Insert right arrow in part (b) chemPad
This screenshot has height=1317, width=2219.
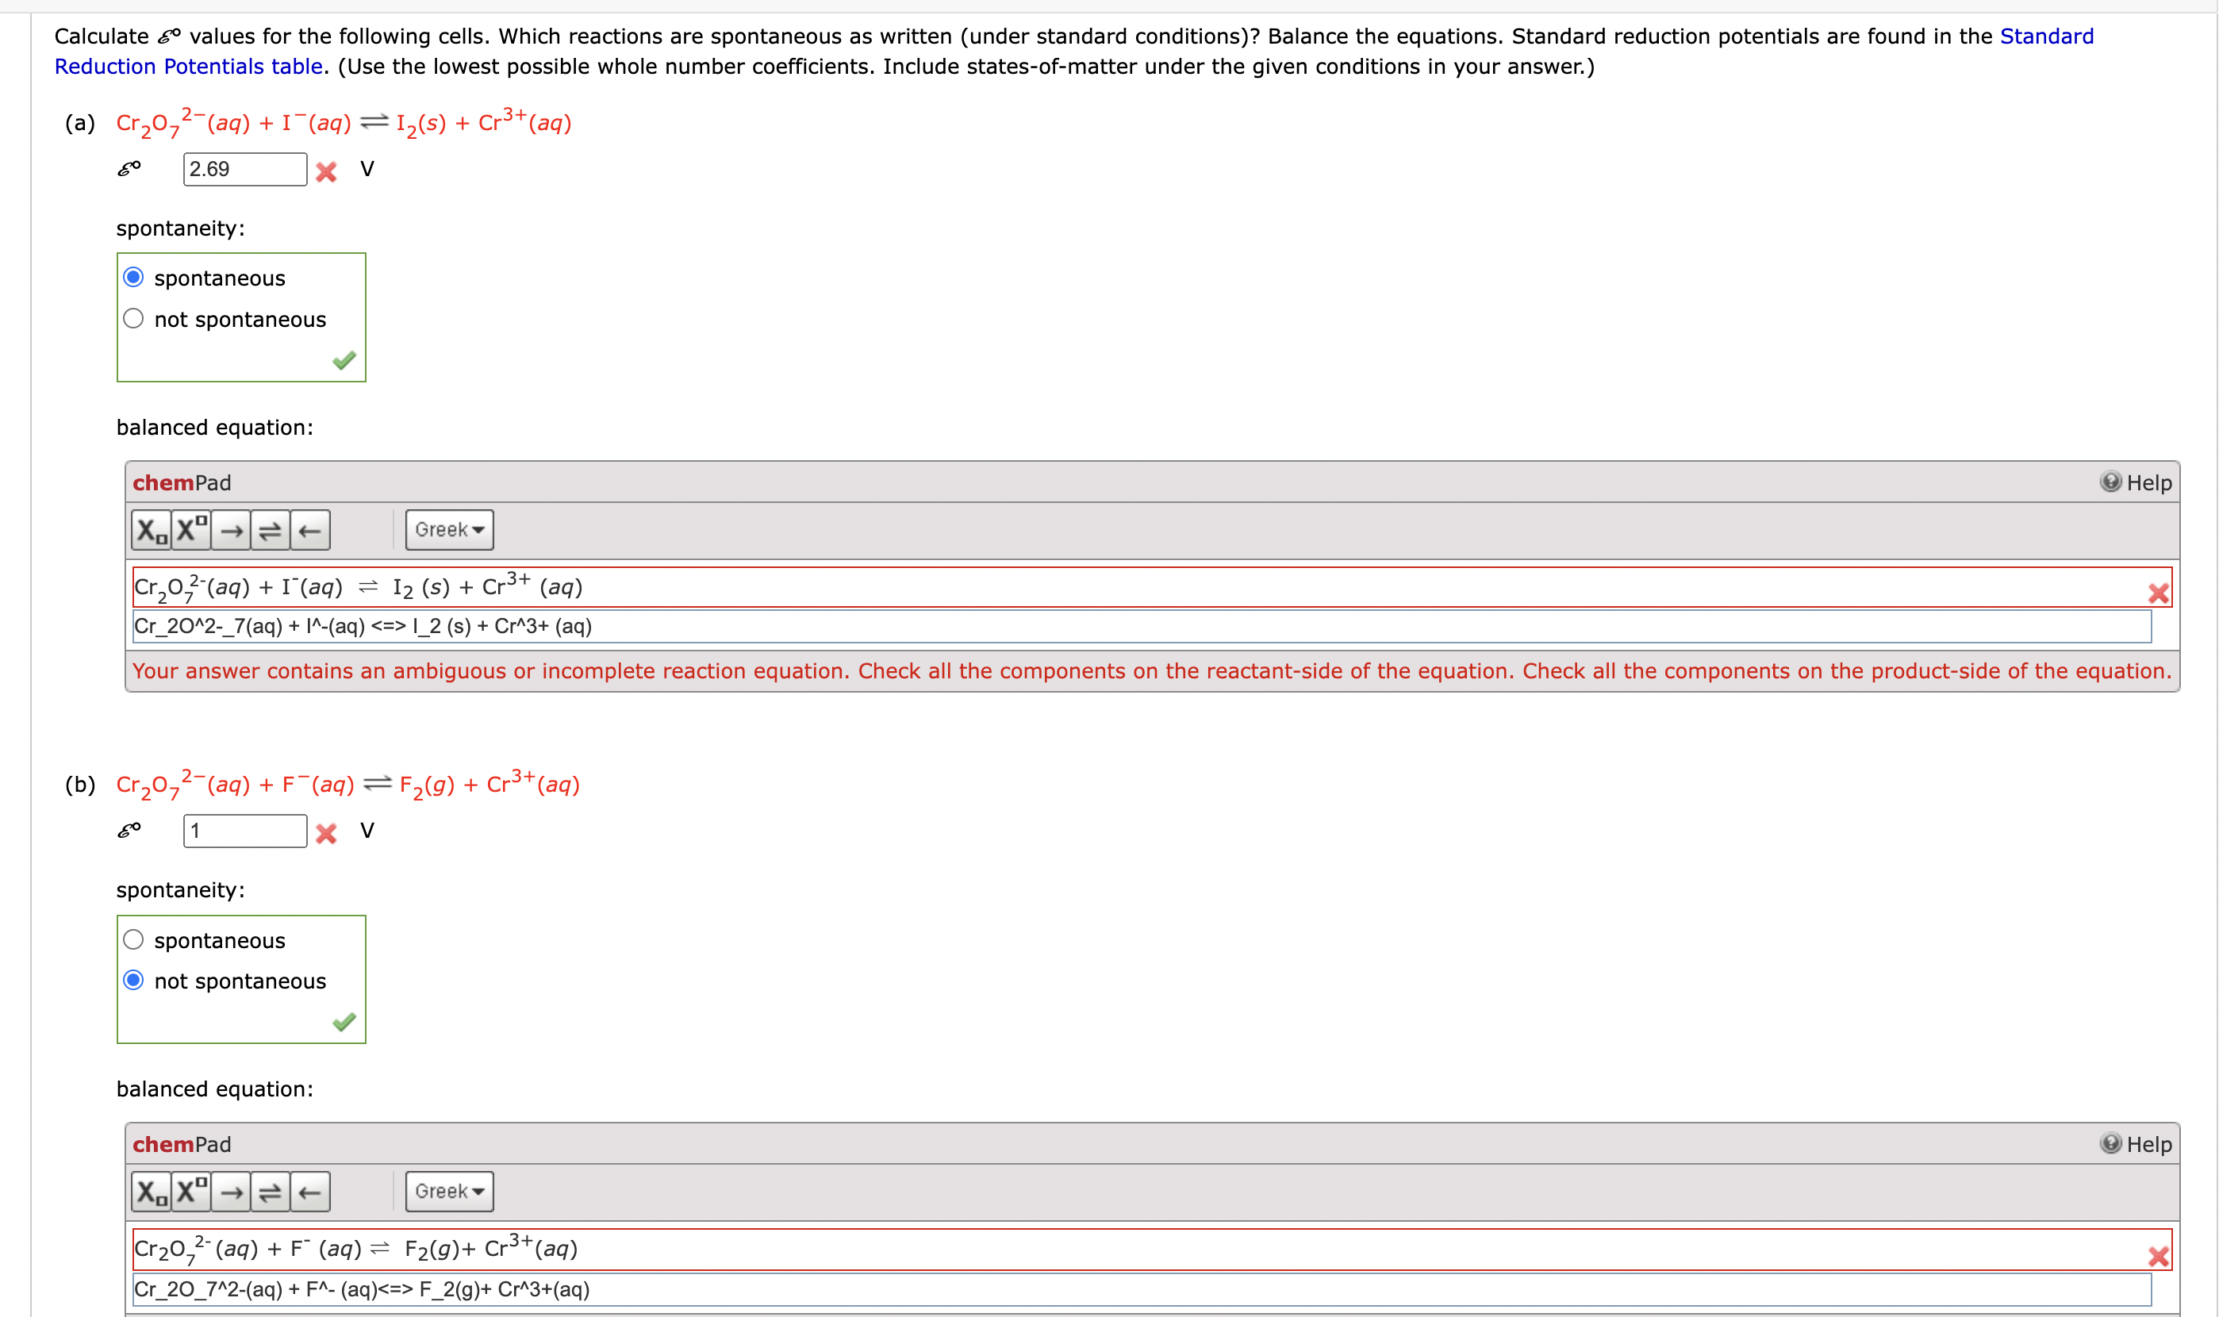[232, 1192]
